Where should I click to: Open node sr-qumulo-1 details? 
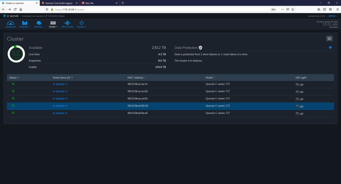(60, 84)
